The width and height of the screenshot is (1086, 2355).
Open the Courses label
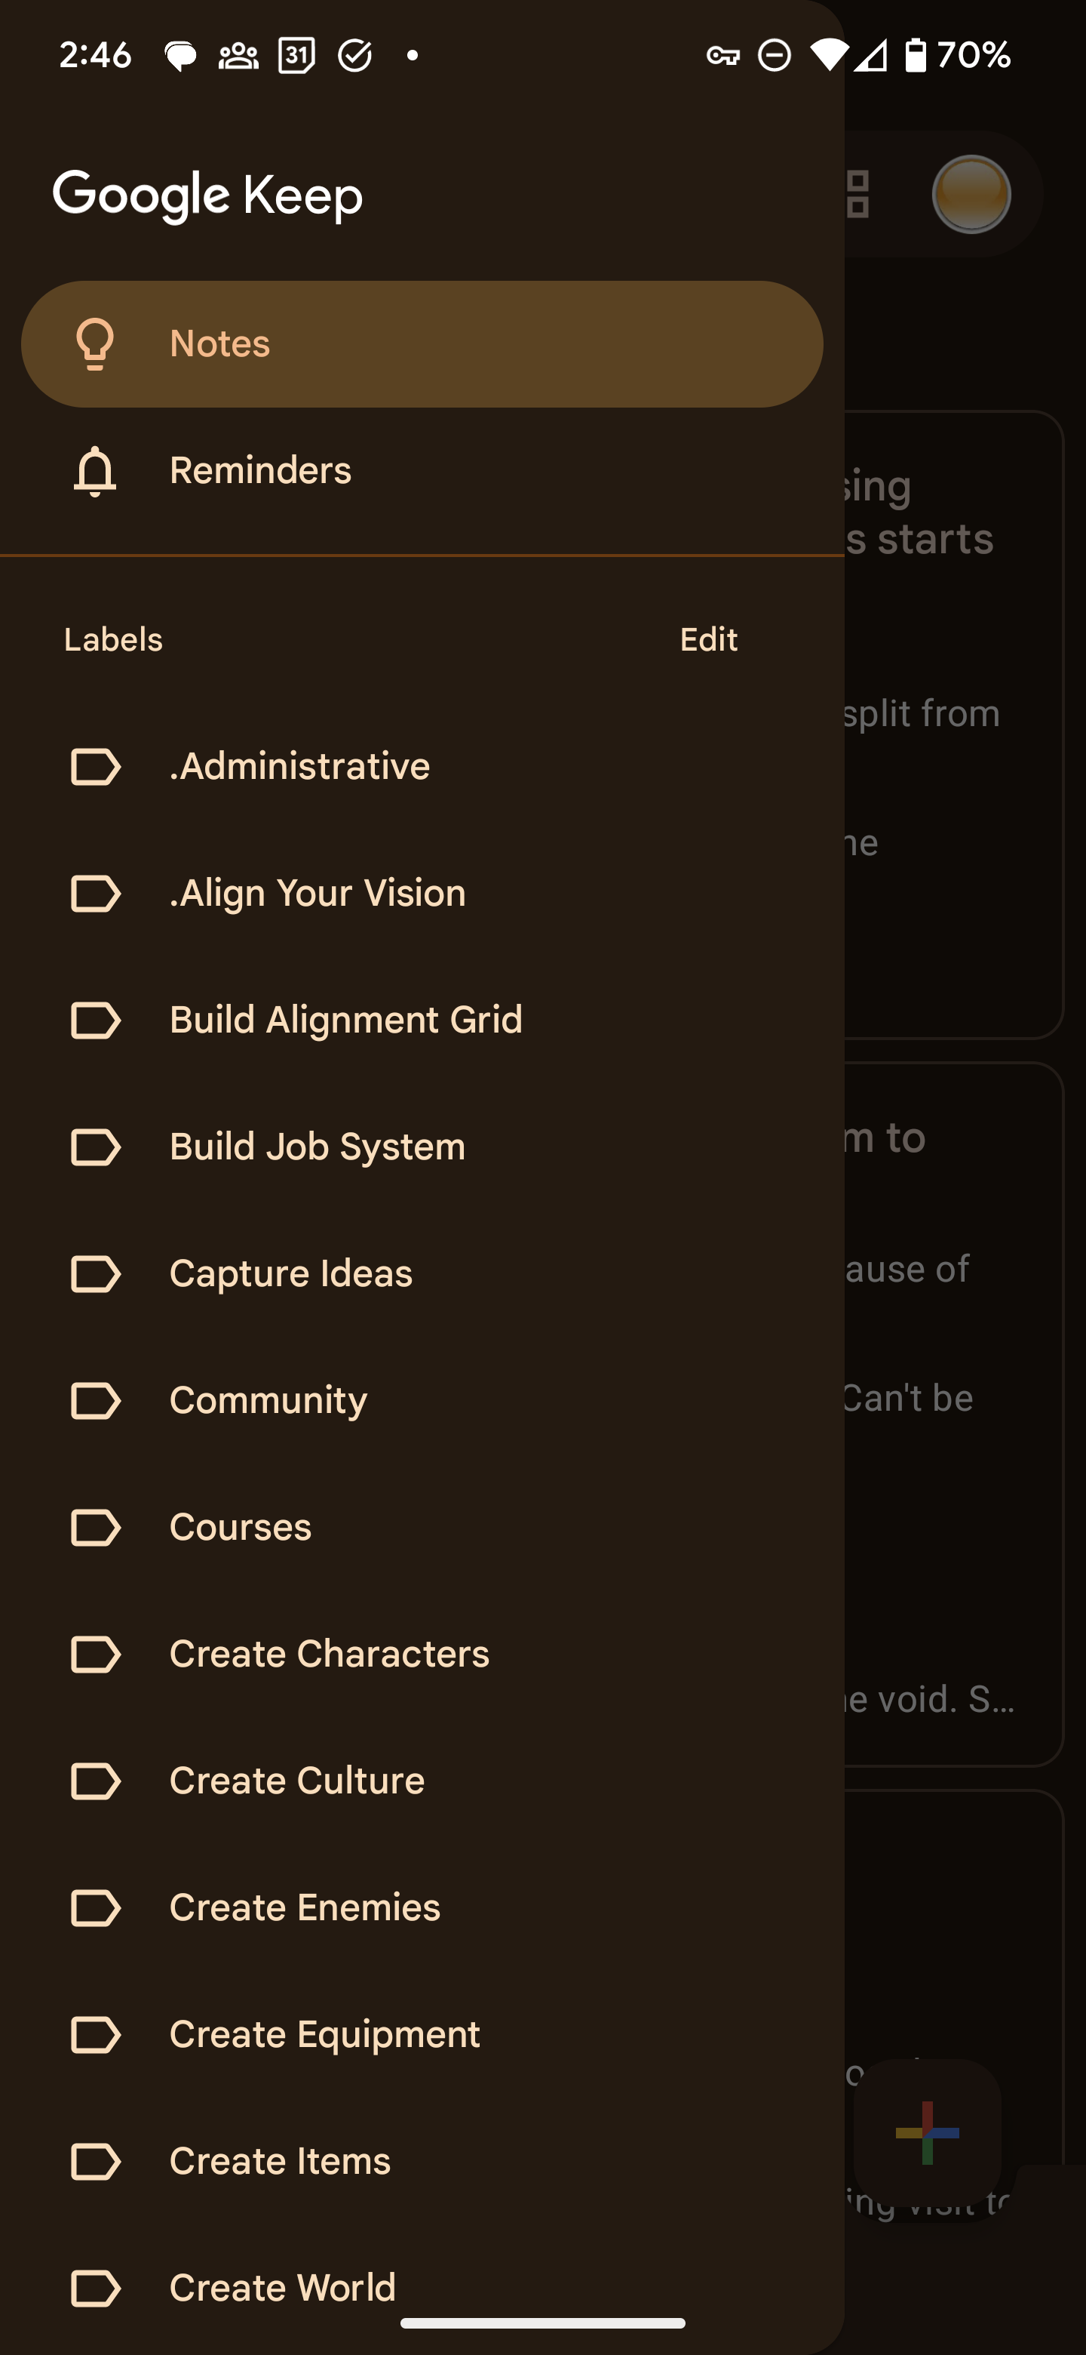(239, 1525)
